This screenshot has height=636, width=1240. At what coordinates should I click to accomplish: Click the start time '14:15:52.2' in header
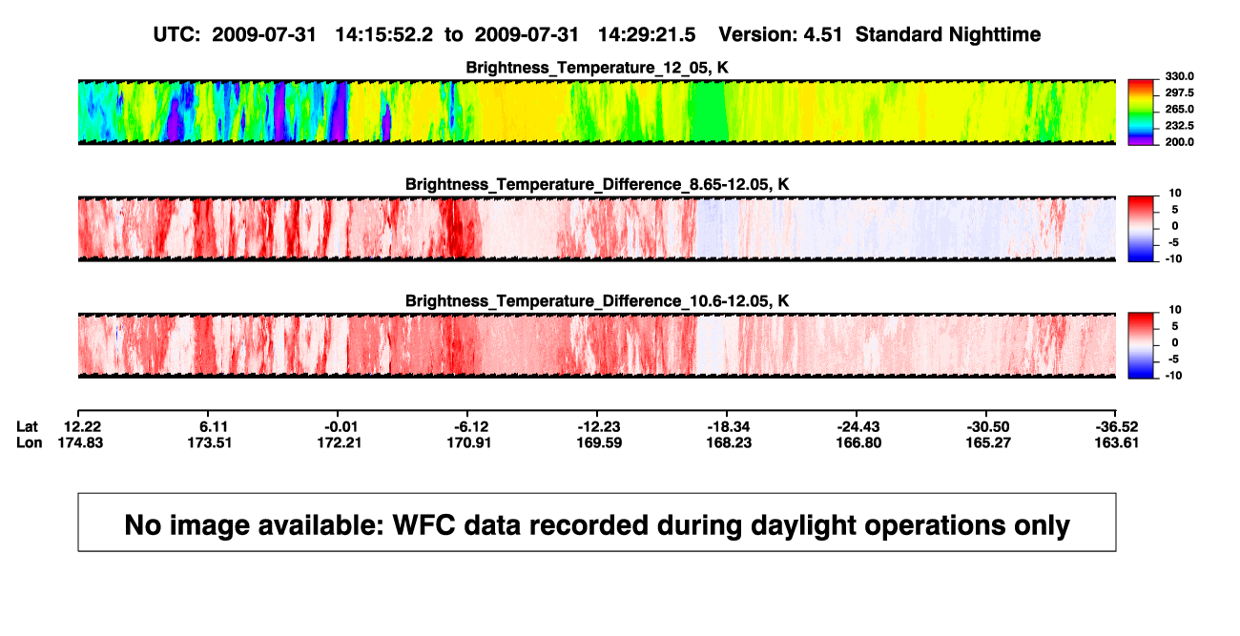(x=383, y=35)
